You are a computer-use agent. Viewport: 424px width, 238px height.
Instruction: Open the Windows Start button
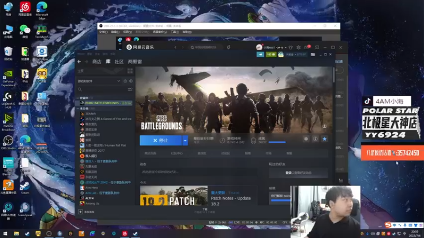point(5,234)
